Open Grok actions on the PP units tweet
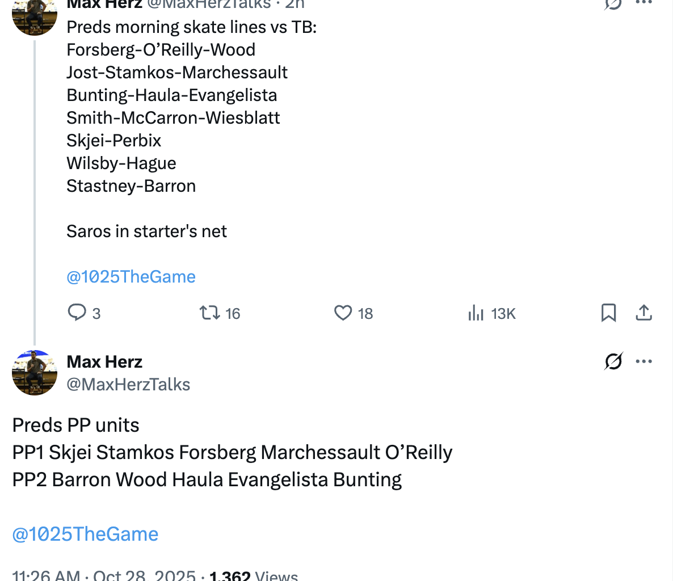The height and width of the screenshot is (581, 673). [613, 361]
